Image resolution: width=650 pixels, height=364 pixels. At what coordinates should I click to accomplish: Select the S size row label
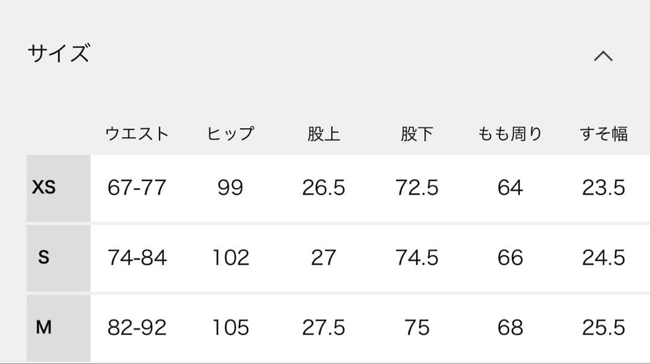coord(43,258)
